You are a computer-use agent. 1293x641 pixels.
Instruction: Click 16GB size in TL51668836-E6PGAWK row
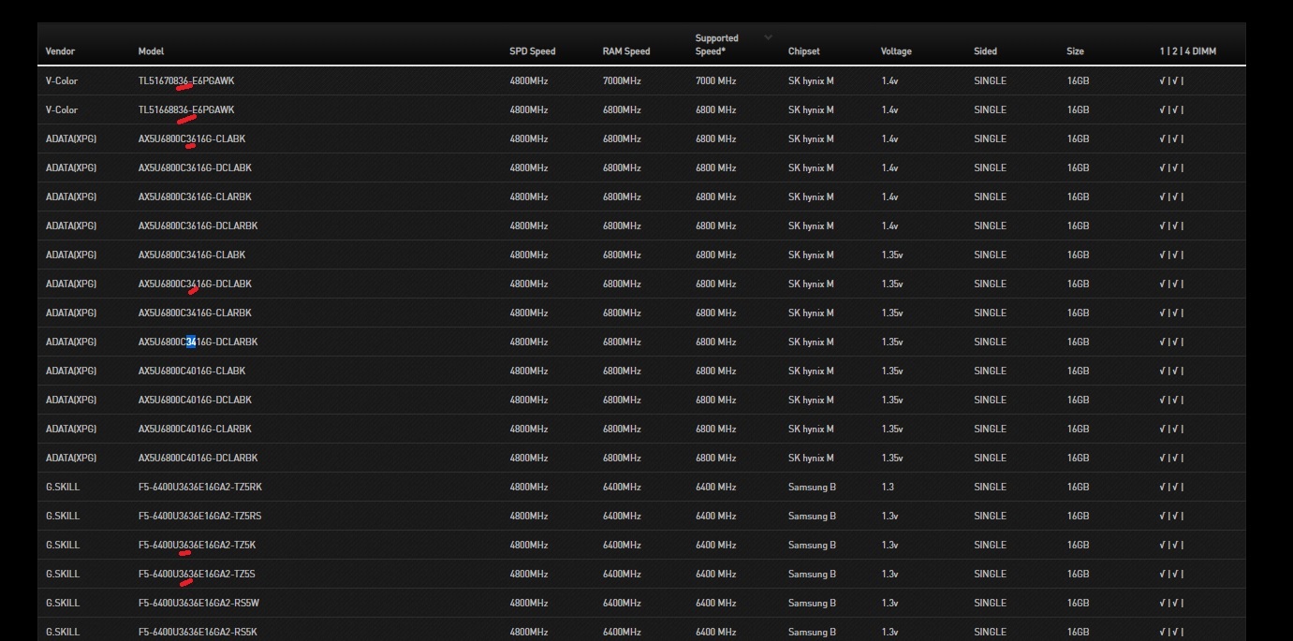(x=1078, y=110)
